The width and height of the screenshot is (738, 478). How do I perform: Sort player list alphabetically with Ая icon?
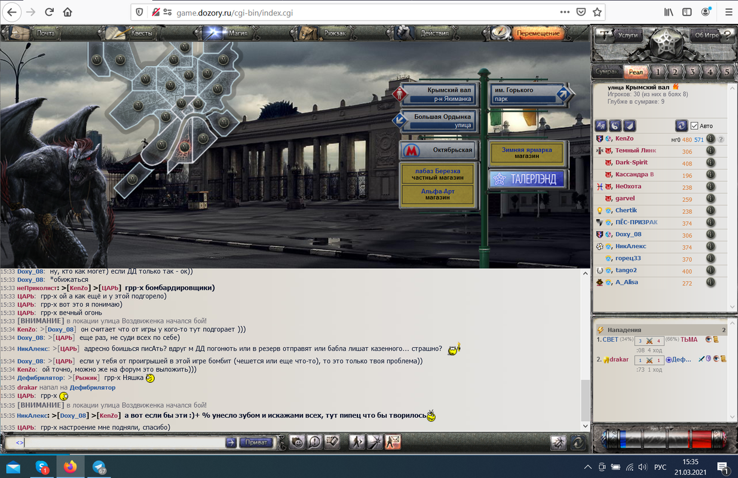coord(601,125)
